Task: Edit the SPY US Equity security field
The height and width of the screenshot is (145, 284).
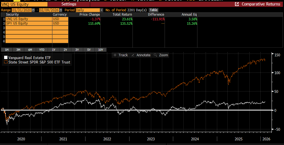Action: pos(29,23)
